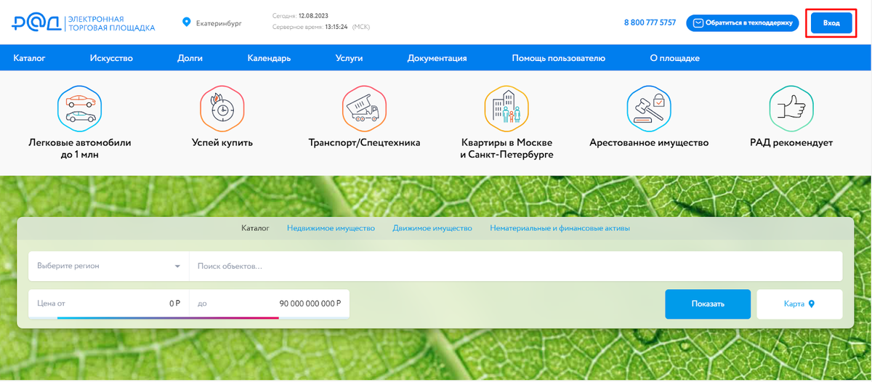This screenshot has height=382, width=872.
Task: Click the Успей купить label text
Action: (x=222, y=143)
